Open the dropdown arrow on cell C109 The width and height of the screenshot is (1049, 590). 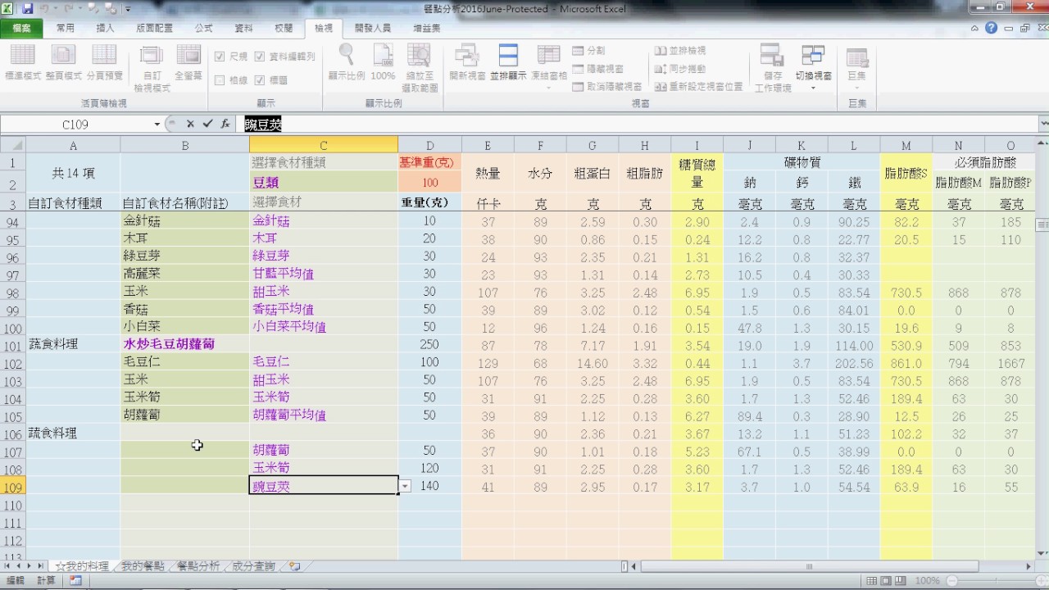point(405,487)
